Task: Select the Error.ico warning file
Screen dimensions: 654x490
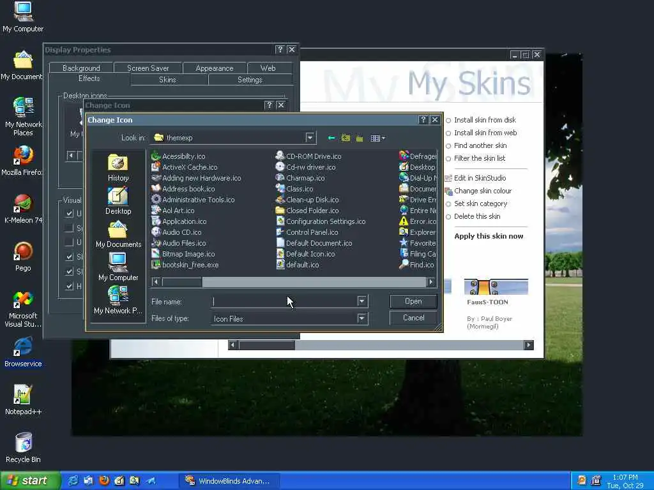Action: click(418, 221)
